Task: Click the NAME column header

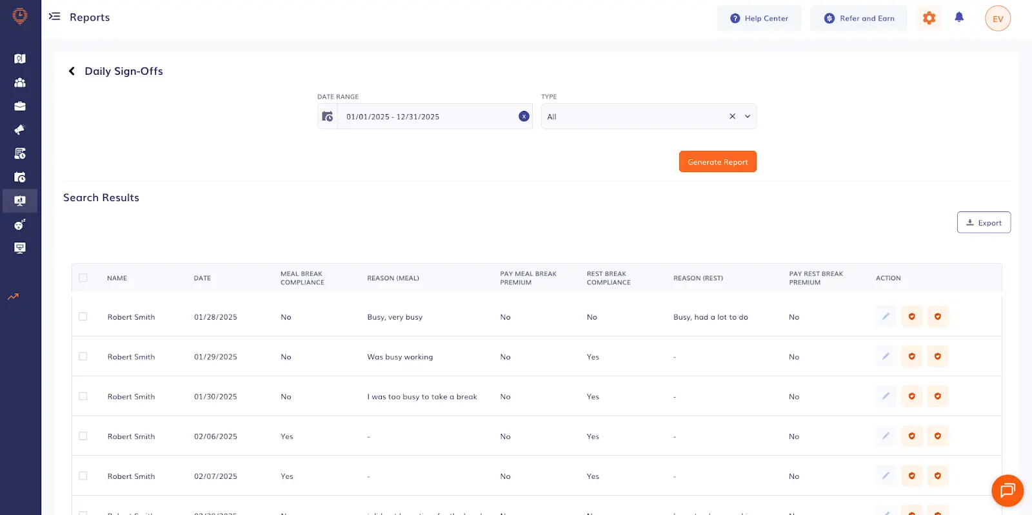Action: click(117, 278)
